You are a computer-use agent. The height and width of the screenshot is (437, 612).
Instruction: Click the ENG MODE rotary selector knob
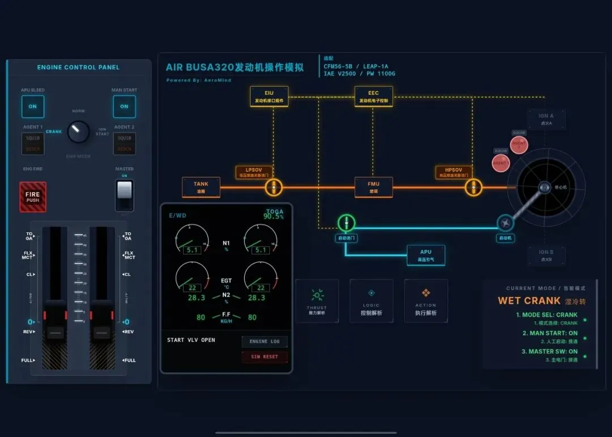(x=78, y=132)
